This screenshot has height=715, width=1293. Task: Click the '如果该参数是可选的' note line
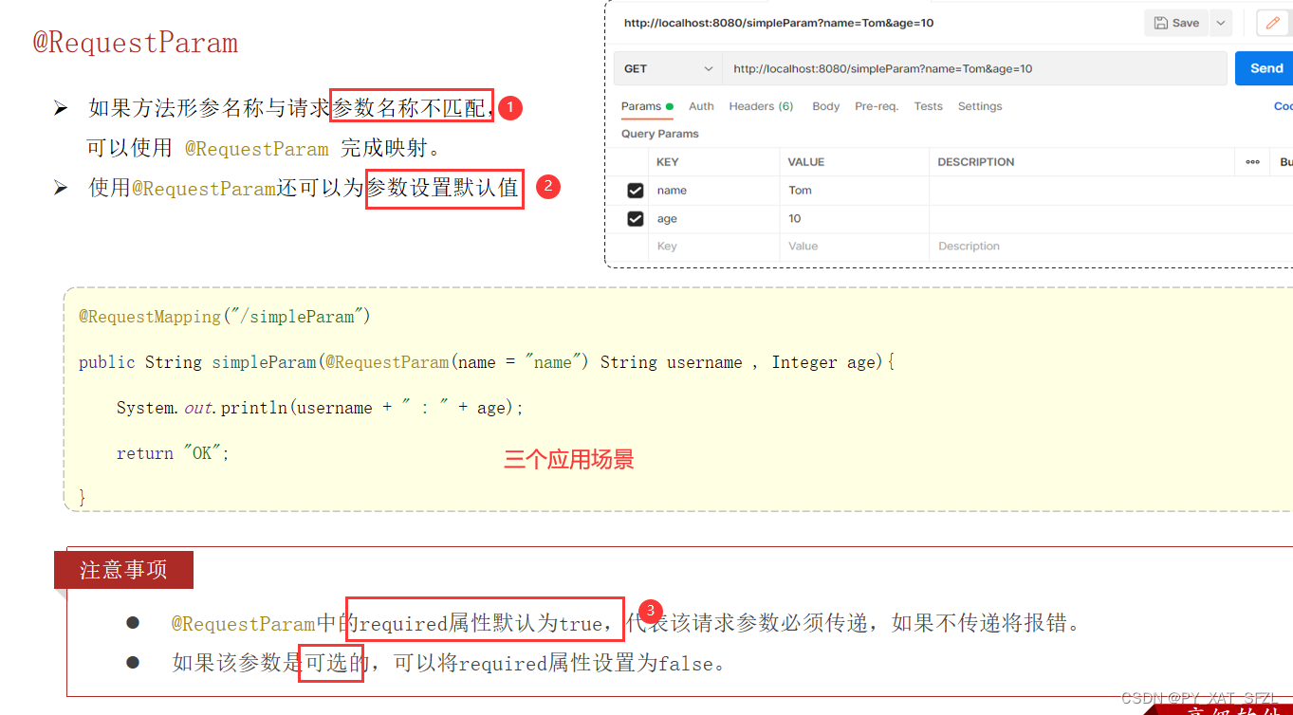click(450, 664)
